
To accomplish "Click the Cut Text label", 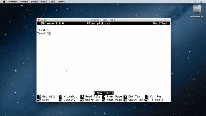I will (135, 96).
